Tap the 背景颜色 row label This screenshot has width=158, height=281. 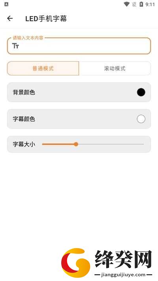click(24, 92)
